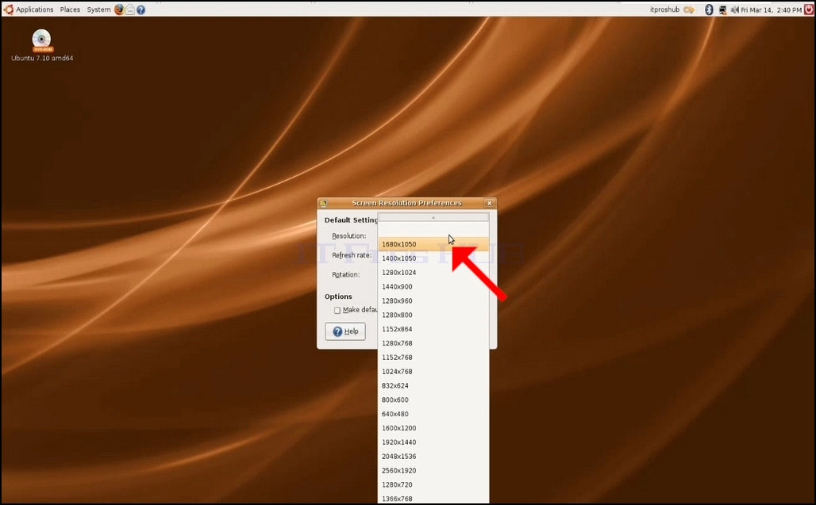Screen dimensions: 816x505
Task: Open the System menu
Action: coord(98,10)
